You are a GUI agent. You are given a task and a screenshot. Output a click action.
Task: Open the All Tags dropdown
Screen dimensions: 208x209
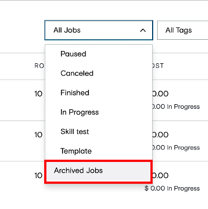[183, 30]
